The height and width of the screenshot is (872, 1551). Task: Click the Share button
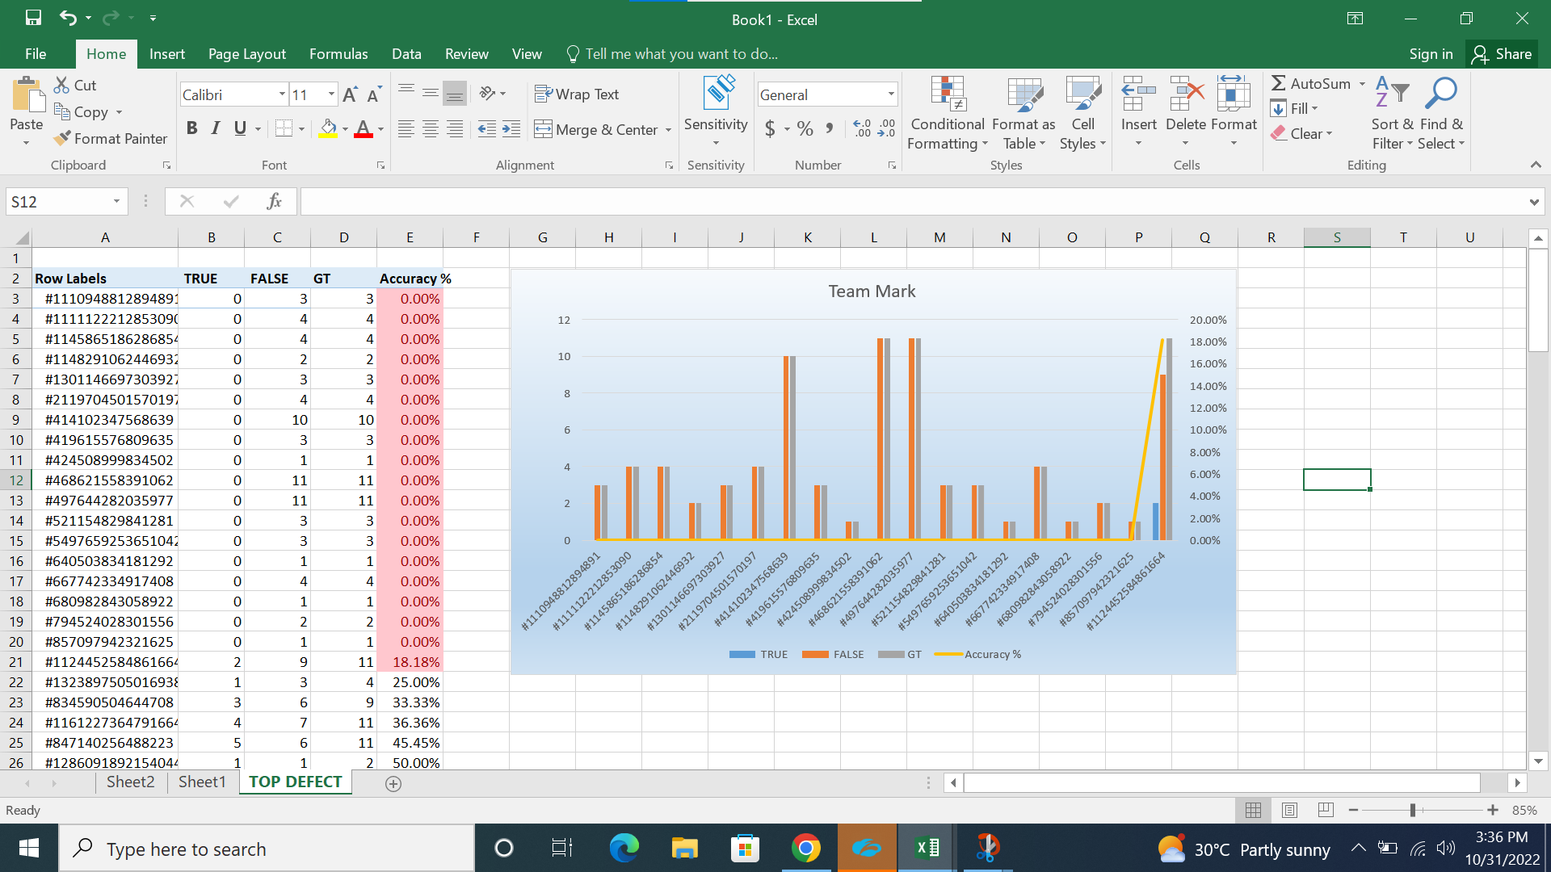coord(1502,54)
